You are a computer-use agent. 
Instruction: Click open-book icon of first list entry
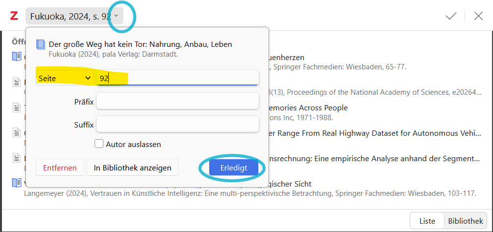tap(16, 57)
